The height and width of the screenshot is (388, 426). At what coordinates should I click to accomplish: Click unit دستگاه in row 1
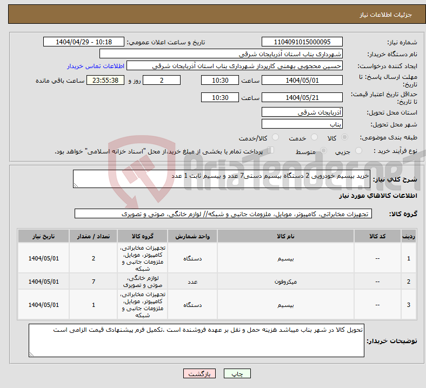(x=192, y=258)
